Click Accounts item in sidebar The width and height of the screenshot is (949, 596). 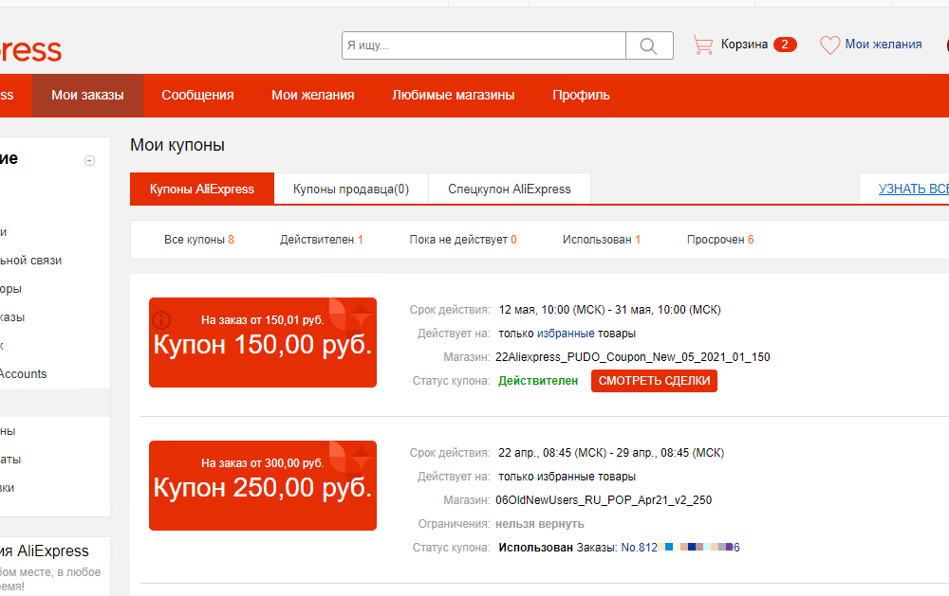(x=23, y=374)
